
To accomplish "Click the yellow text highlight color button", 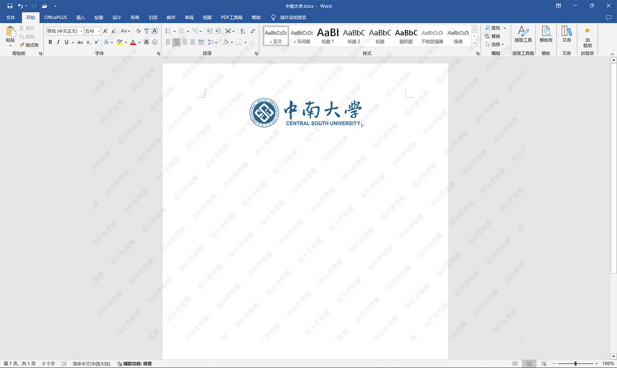I will coord(119,42).
